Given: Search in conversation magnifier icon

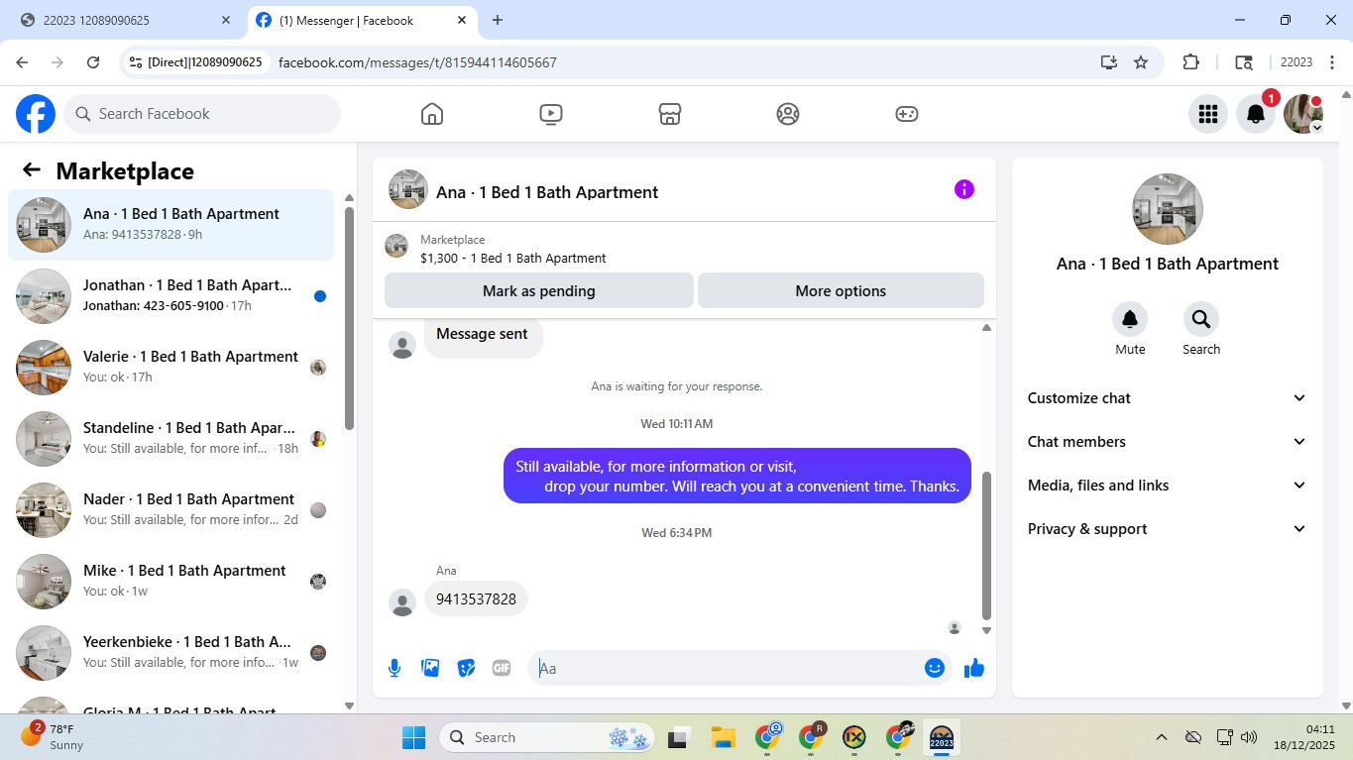Looking at the screenshot, I should pyautogui.click(x=1201, y=319).
